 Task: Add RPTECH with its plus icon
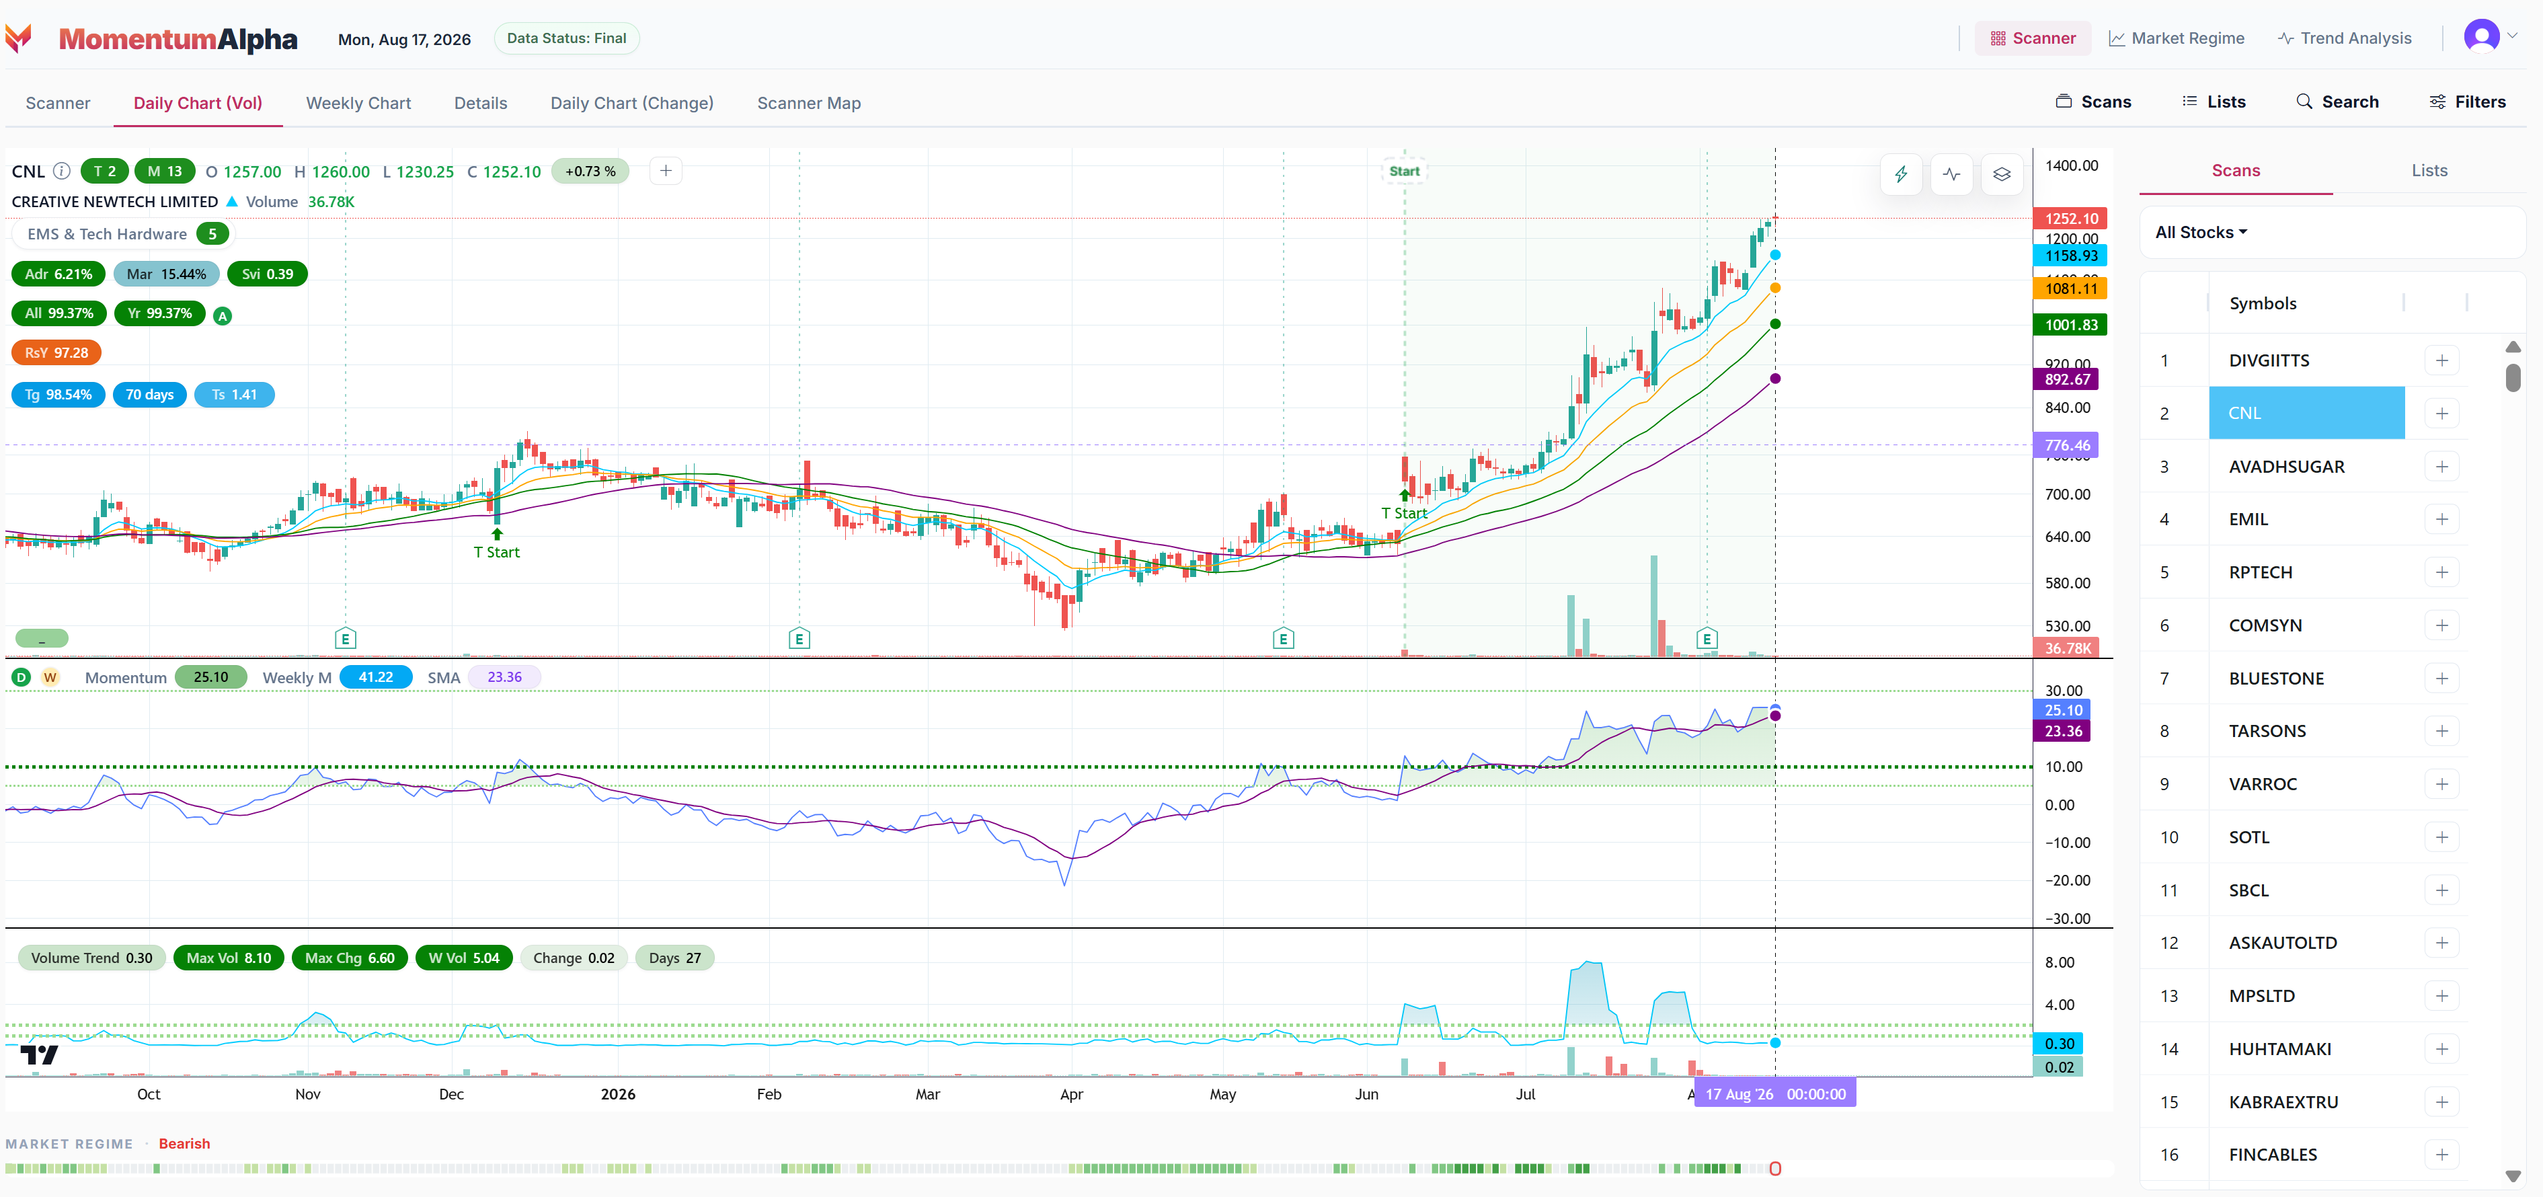click(2441, 573)
